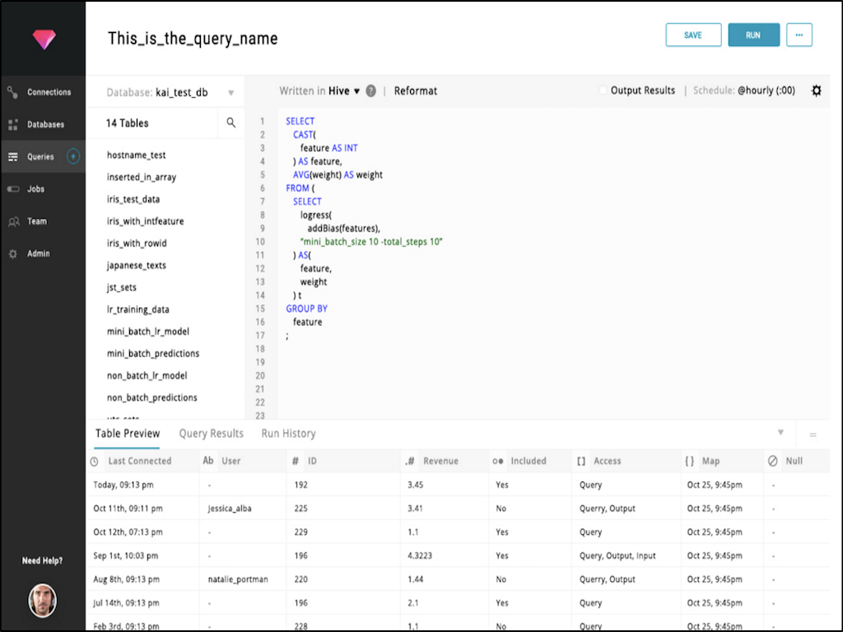
Task: Add a new query with plus icon
Action: (73, 156)
